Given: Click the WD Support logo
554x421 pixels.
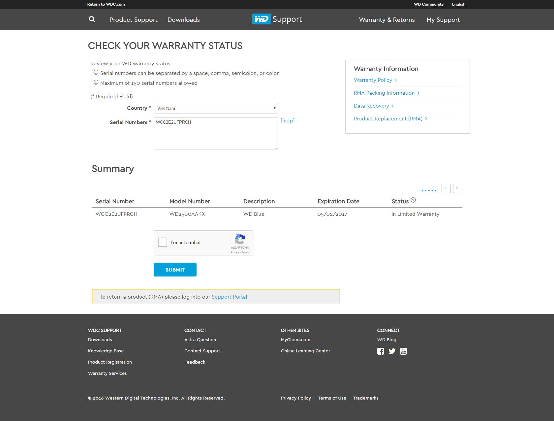Looking at the screenshot, I should tap(277, 19).
